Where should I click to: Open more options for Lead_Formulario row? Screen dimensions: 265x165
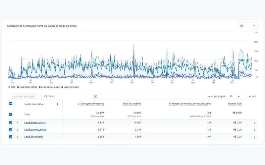click(x=255, y=137)
